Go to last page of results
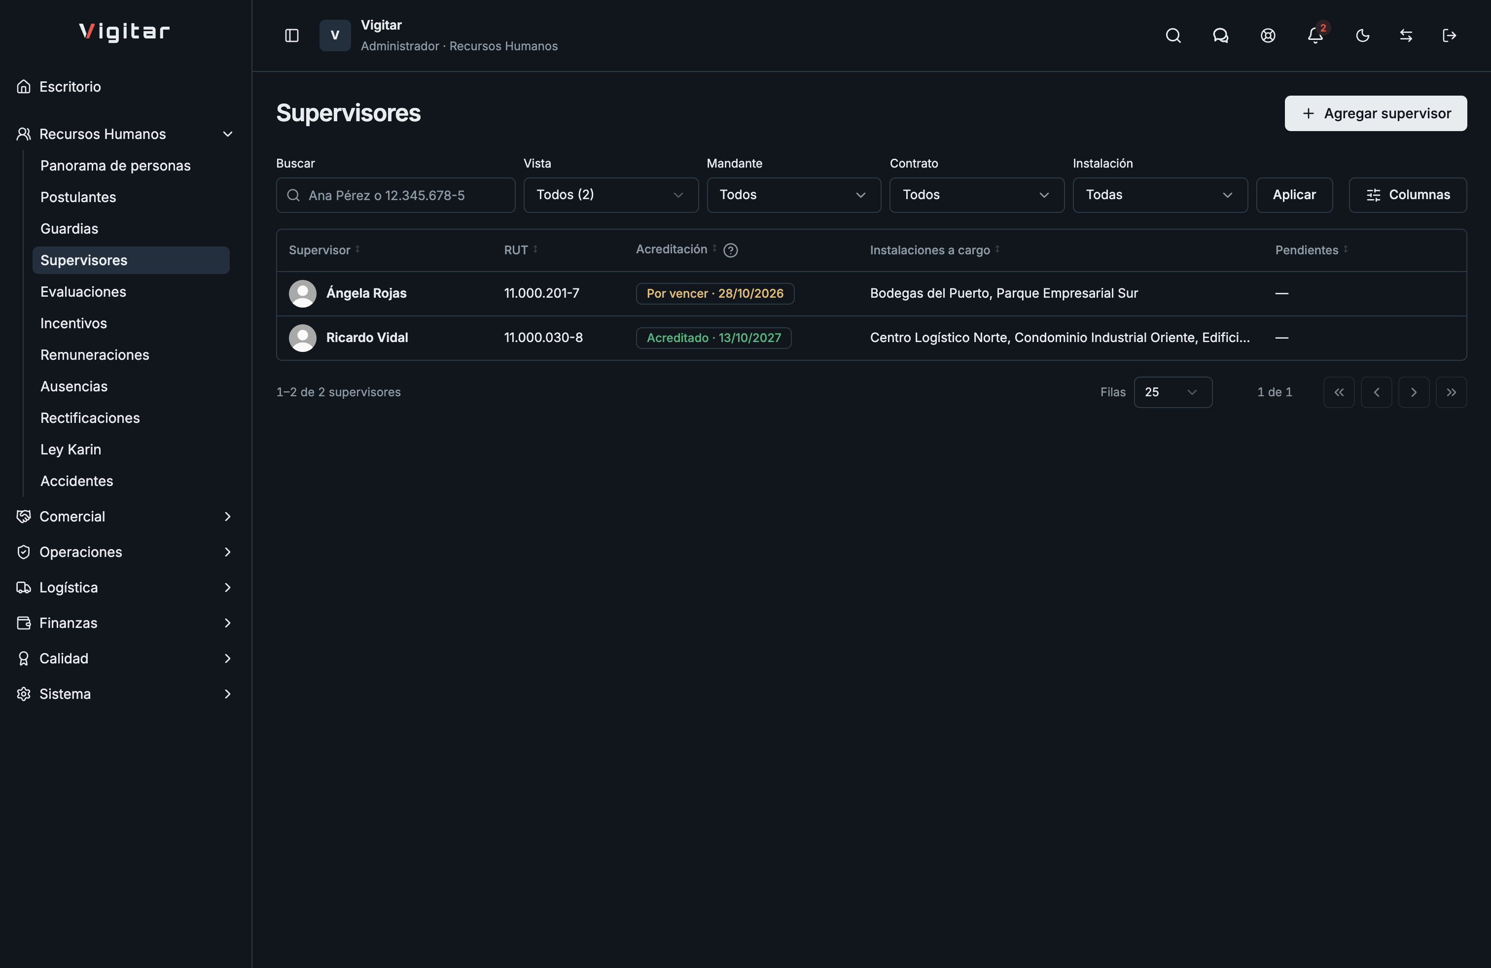The height and width of the screenshot is (968, 1491). (x=1452, y=392)
